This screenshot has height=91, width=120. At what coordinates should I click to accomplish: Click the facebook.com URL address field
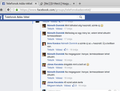pos(55,10)
